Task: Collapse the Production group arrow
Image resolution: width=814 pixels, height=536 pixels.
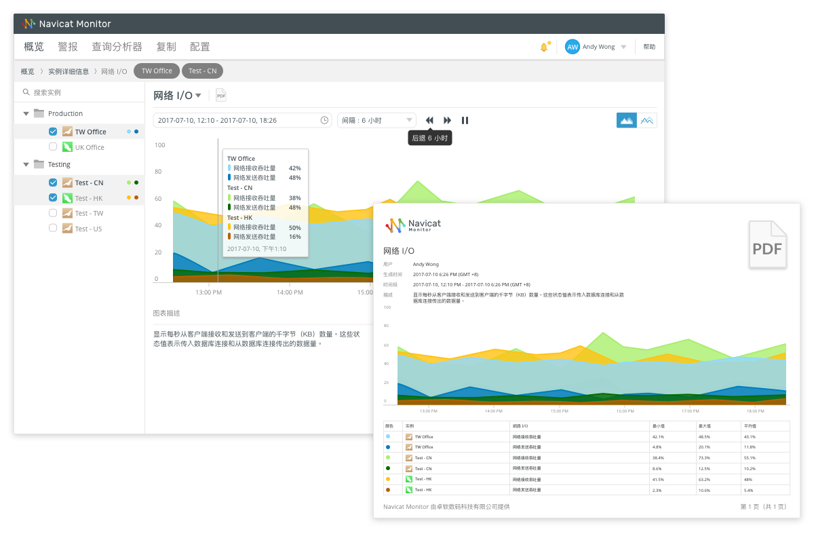Action: tap(26, 113)
